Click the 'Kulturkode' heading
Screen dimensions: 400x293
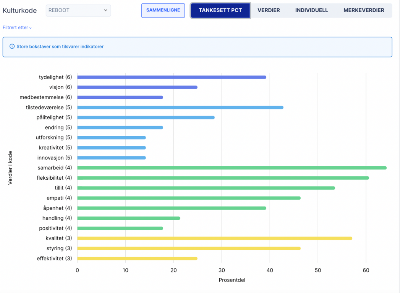(19, 10)
